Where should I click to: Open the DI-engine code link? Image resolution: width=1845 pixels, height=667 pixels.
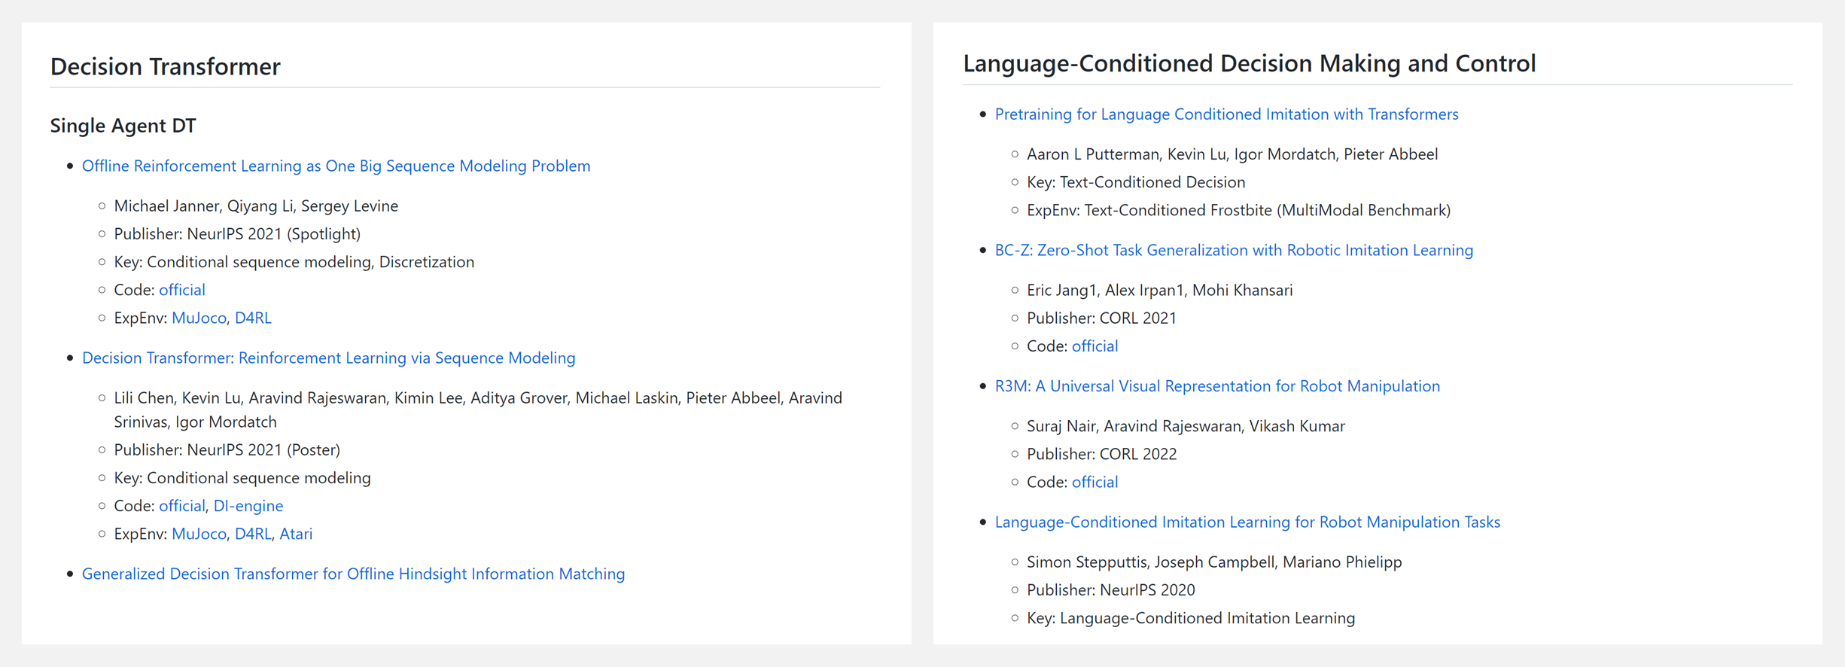pos(248,506)
